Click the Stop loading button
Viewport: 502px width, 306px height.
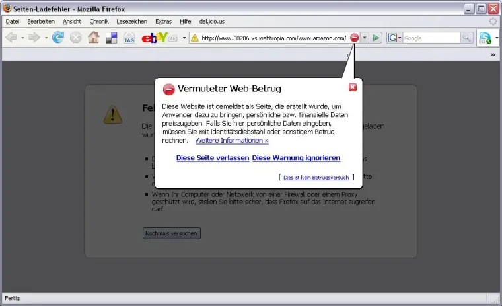coord(75,38)
